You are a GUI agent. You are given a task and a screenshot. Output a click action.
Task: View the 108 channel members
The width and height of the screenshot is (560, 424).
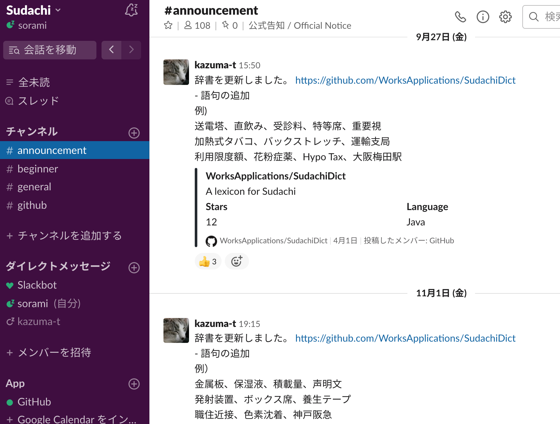pos(197,26)
